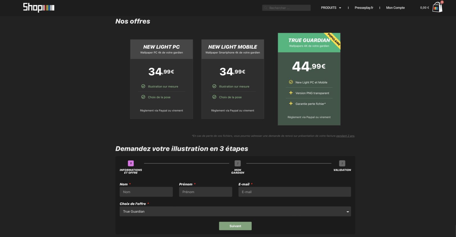Click plus icon beside Garantie perte fichier
This screenshot has height=237, width=456.
pyautogui.click(x=291, y=103)
